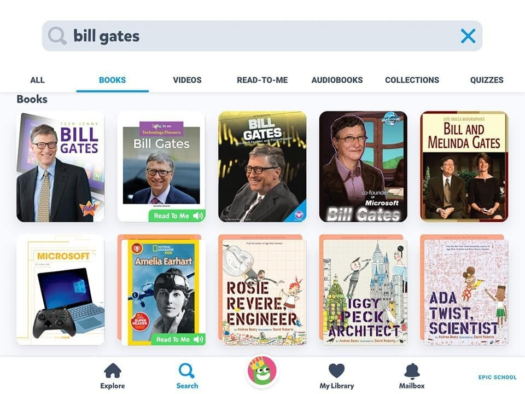
Task: Open the Audiobooks tab
Action: [337, 80]
